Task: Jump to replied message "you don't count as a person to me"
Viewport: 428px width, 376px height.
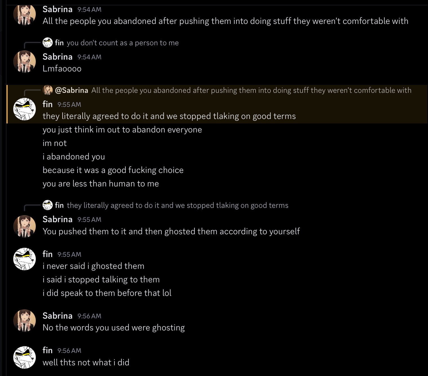Action: pyautogui.click(x=123, y=43)
